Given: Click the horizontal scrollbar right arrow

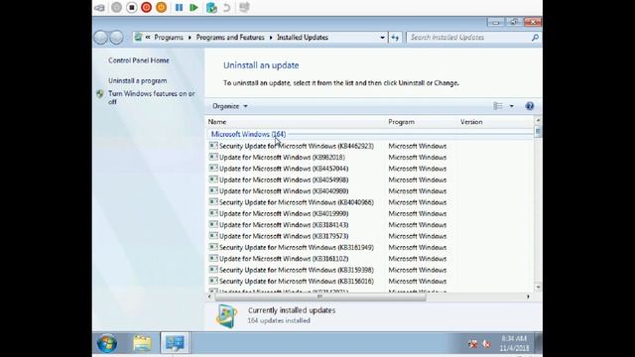Looking at the screenshot, I should tap(528, 297).
